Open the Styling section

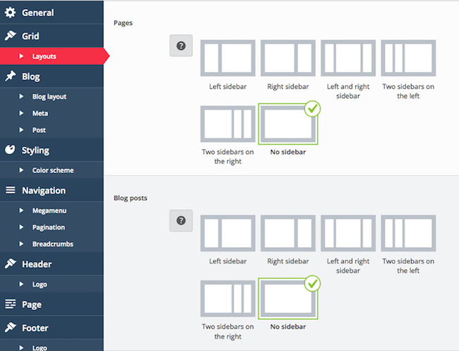pos(52,150)
